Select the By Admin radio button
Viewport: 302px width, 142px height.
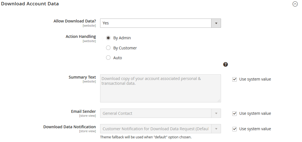click(108, 38)
